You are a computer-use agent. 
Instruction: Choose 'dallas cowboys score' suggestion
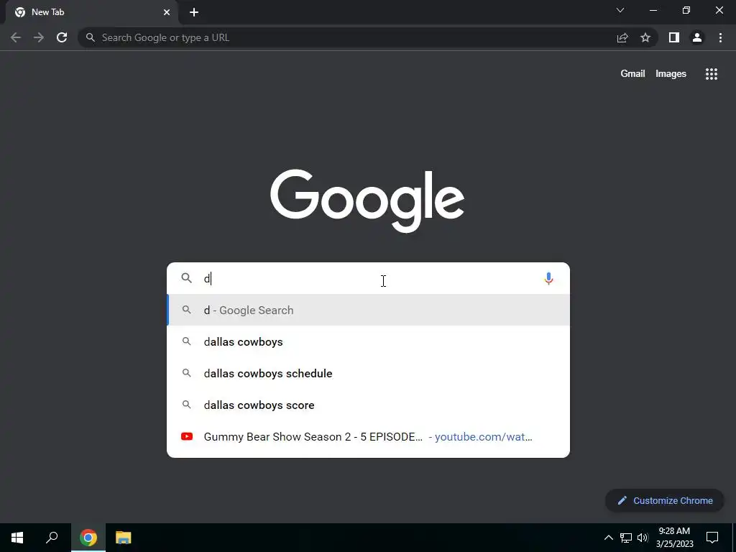pos(369,405)
